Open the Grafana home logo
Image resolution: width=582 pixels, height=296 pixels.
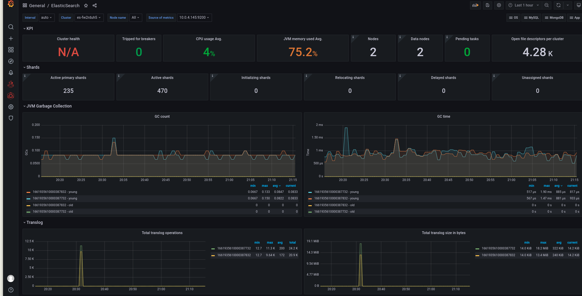11,4
